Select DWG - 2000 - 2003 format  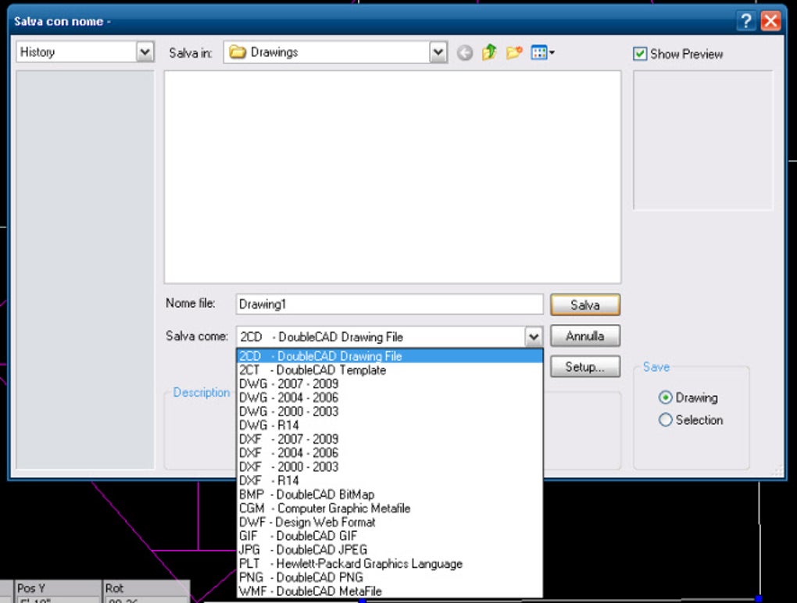click(x=390, y=412)
